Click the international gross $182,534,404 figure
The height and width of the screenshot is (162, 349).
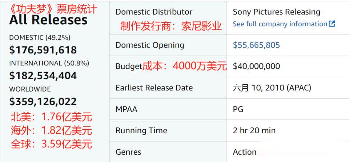(x=43, y=76)
